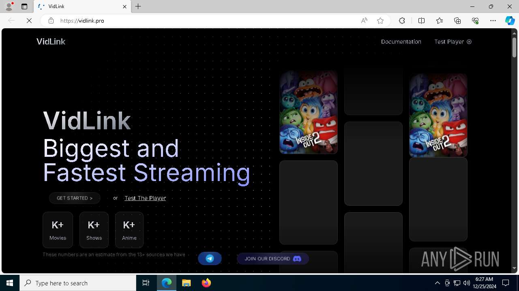Select the VidLink tab
Image resolution: width=519 pixels, height=291 pixels.
[x=82, y=6]
